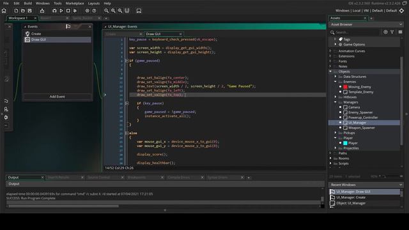Stop the running game

click(x=68, y=11)
